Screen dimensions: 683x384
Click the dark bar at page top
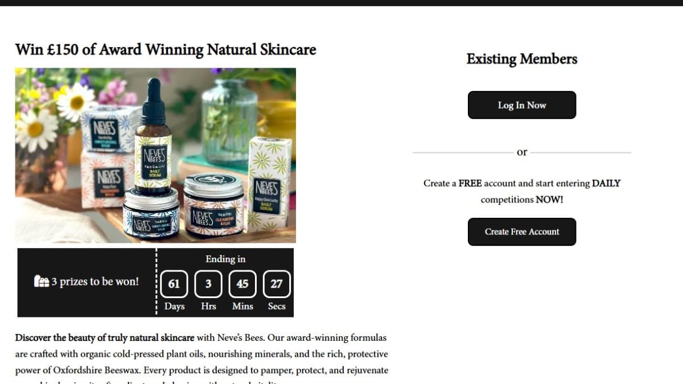pos(341,3)
